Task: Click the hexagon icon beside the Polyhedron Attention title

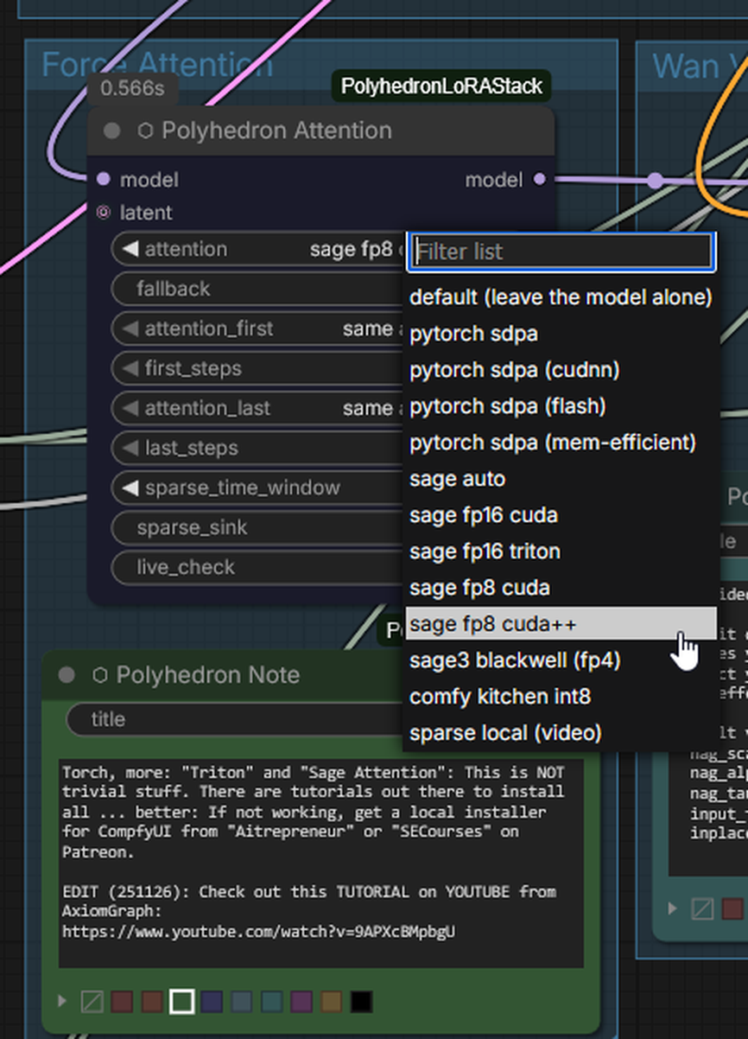Action: point(146,131)
